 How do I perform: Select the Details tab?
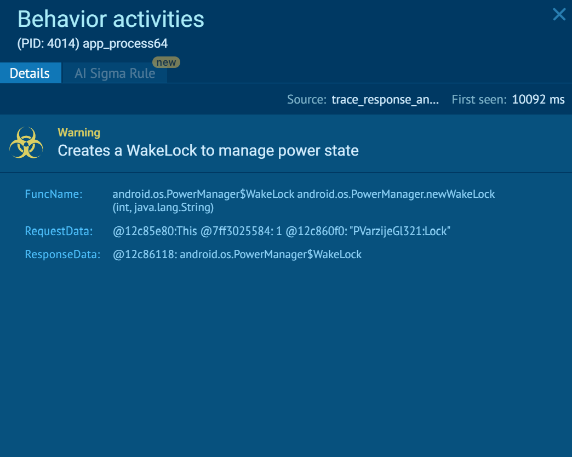[30, 72]
